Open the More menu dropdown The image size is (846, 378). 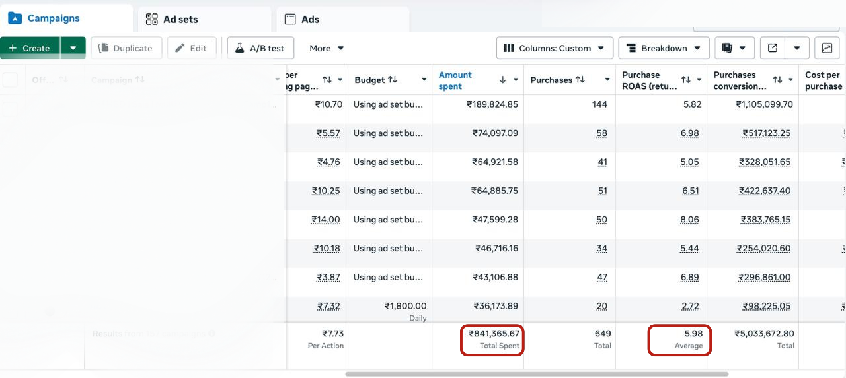327,48
